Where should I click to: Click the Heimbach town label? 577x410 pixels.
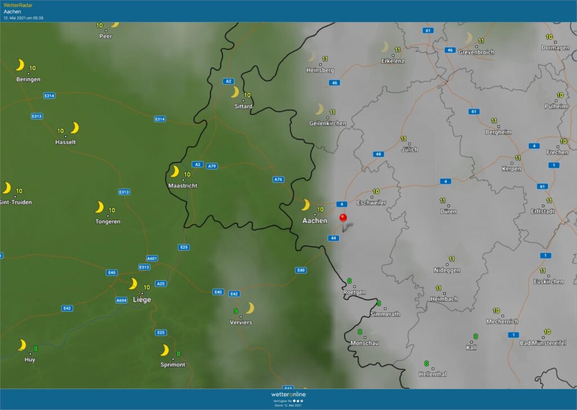click(444, 299)
